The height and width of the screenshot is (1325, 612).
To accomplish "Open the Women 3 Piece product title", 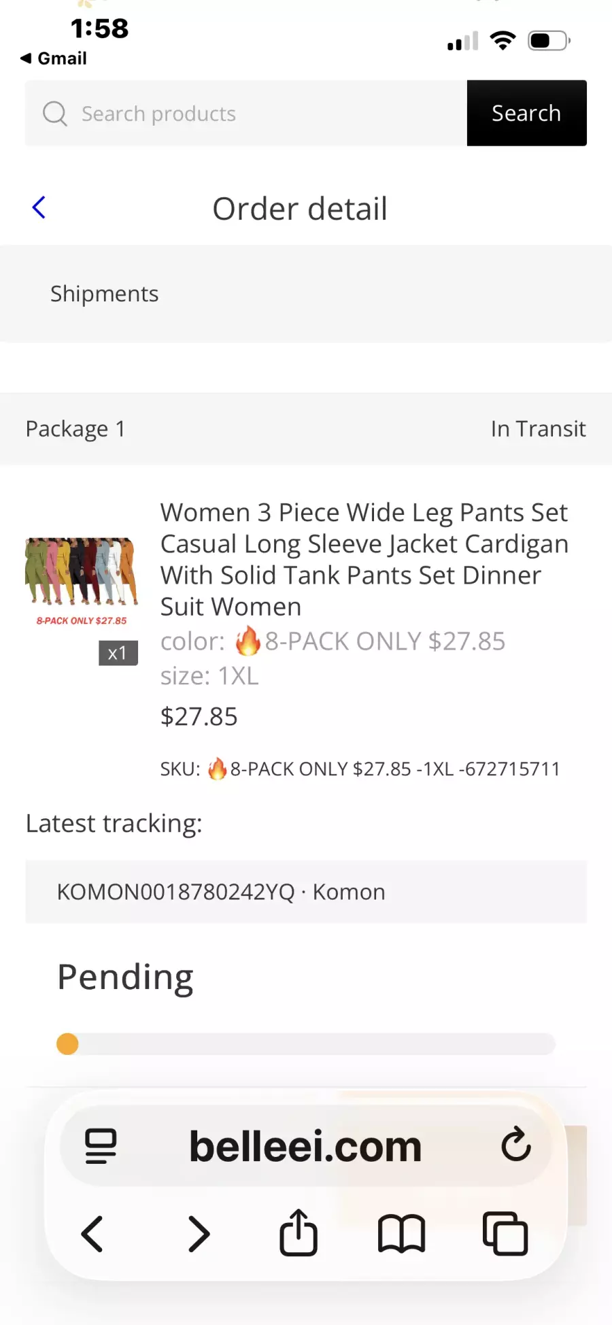I will click(x=364, y=558).
